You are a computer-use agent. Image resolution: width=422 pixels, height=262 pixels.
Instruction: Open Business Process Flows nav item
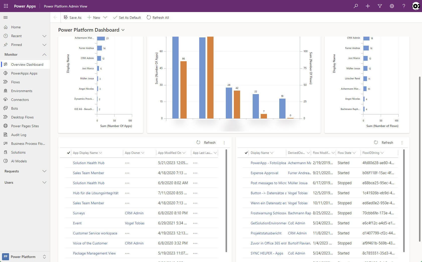(25, 144)
